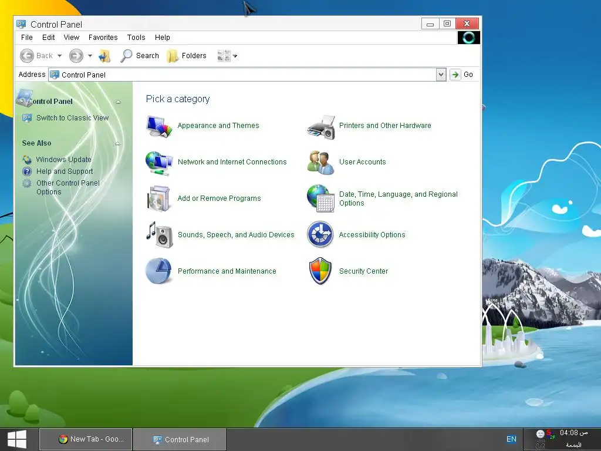The height and width of the screenshot is (451, 601).
Task: Click the Control Panel taskbar button
Action: click(180, 439)
